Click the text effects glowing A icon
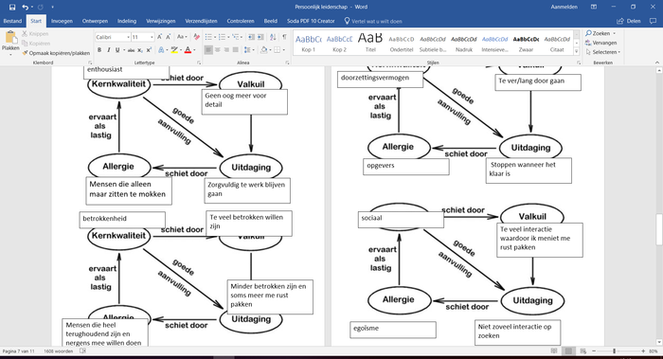The height and width of the screenshot is (359, 663). (161, 50)
